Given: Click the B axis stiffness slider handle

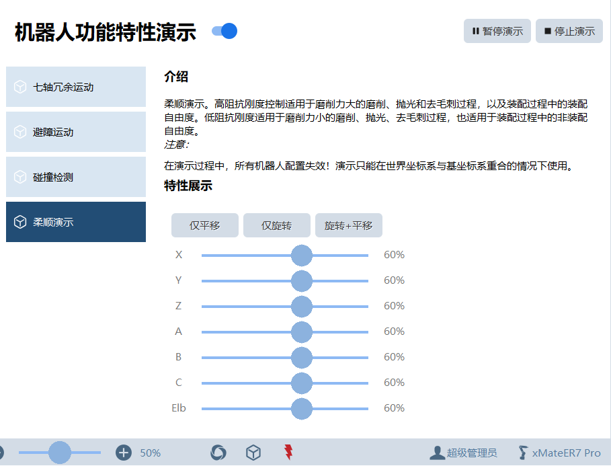Looking at the screenshot, I should pyautogui.click(x=302, y=358).
